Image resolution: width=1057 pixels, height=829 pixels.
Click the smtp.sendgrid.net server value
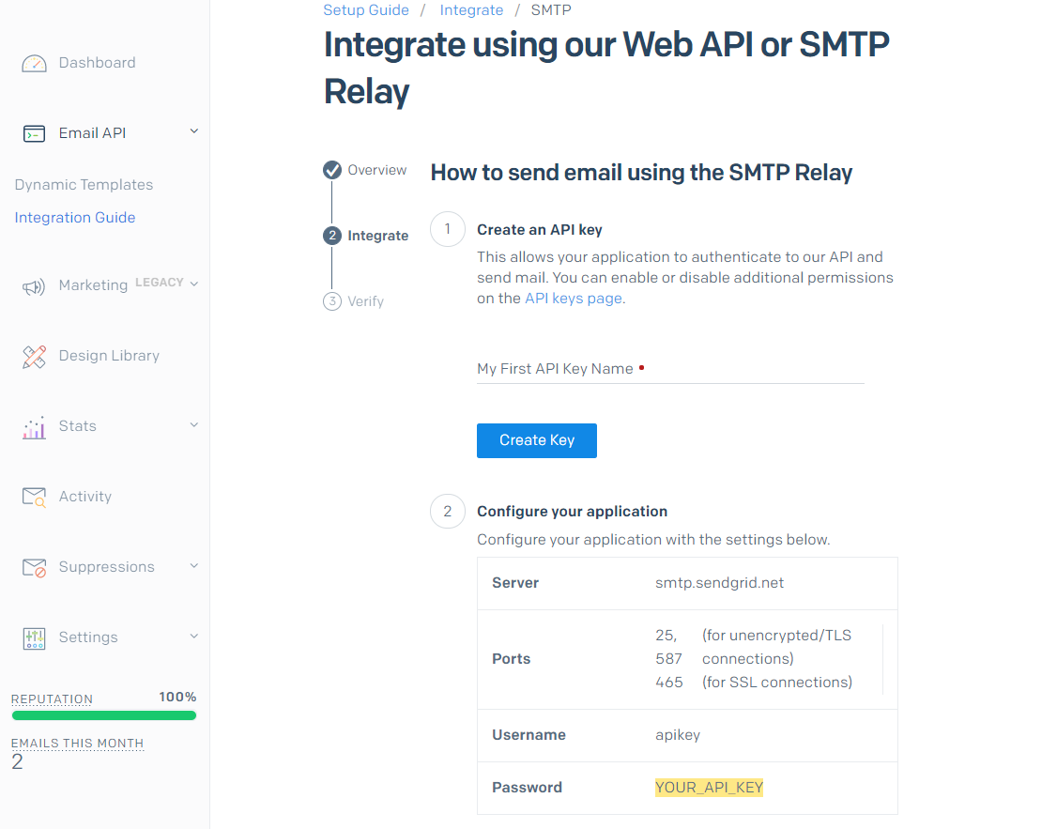coord(719,583)
